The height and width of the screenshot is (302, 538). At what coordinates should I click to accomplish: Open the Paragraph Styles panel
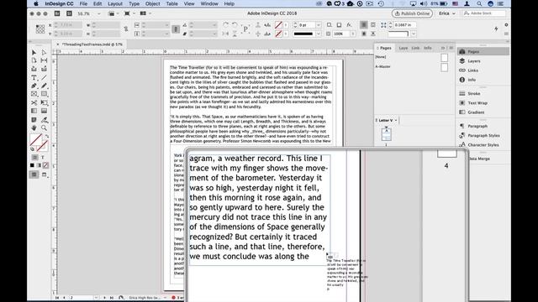483,136
